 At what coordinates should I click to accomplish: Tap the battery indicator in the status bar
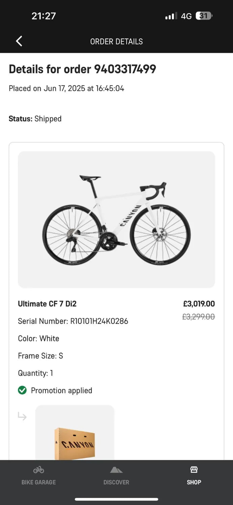coord(203,15)
